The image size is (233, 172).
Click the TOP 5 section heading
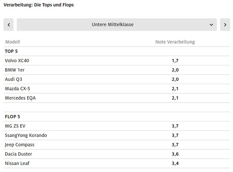pos(11,51)
